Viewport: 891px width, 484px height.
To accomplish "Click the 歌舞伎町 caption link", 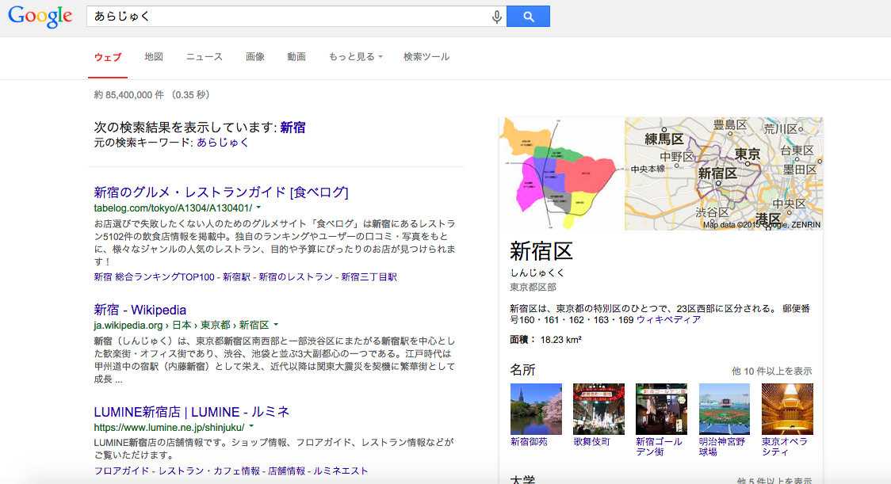I will [591, 441].
